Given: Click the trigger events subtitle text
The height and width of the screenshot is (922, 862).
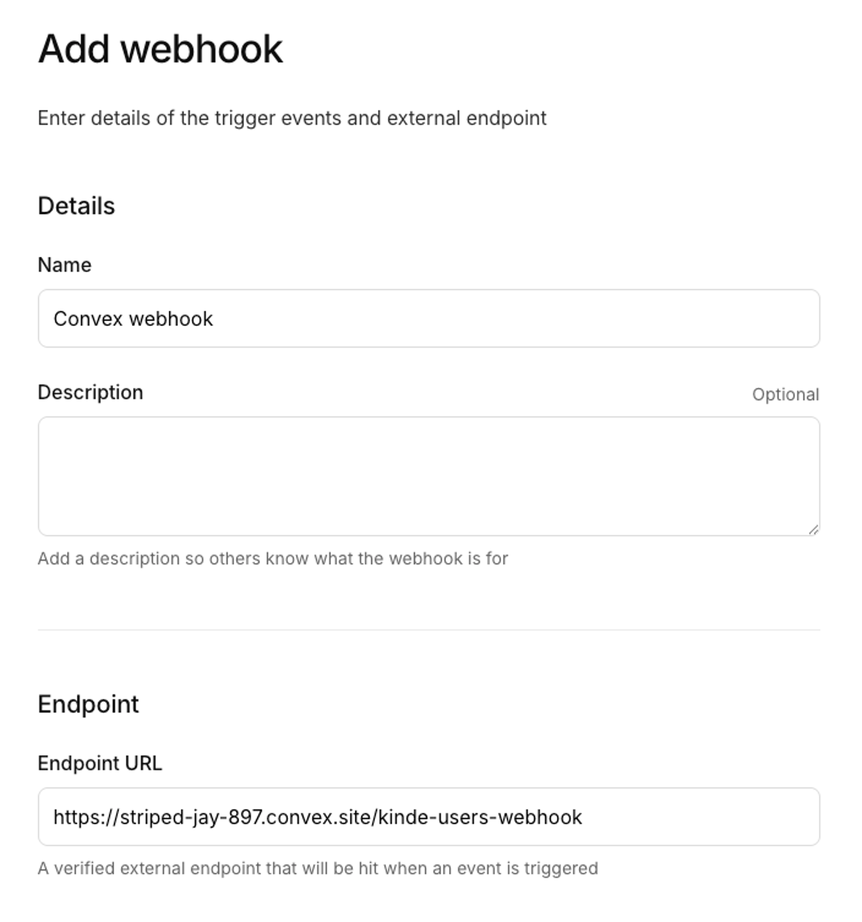Looking at the screenshot, I should coord(292,118).
